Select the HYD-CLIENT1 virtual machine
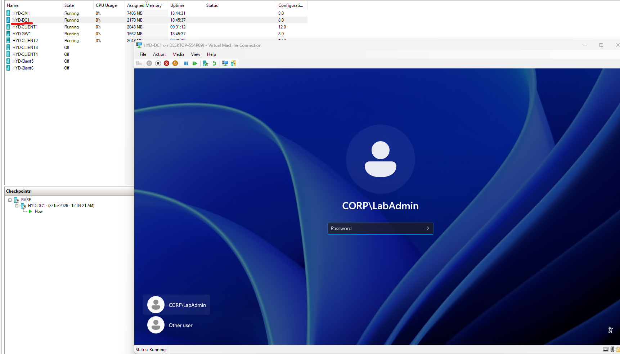 pyautogui.click(x=25, y=27)
